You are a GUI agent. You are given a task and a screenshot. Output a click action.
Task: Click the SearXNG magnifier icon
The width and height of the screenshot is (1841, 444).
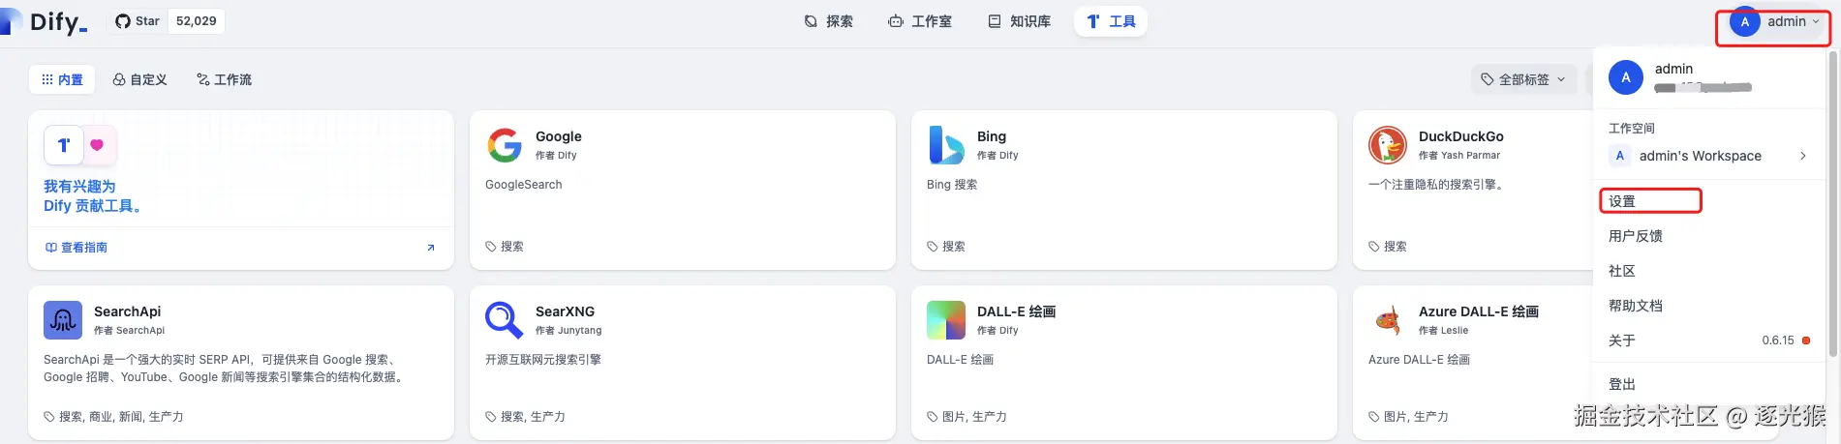point(505,320)
